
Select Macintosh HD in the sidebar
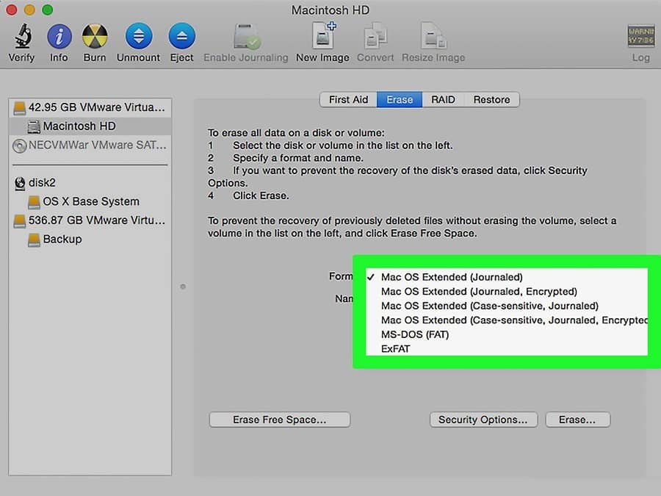tap(90, 126)
